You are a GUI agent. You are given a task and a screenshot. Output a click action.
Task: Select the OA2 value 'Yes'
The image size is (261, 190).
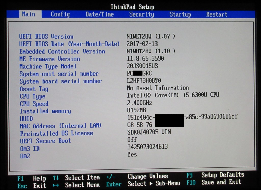pyautogui.click(x=132, y=154)
